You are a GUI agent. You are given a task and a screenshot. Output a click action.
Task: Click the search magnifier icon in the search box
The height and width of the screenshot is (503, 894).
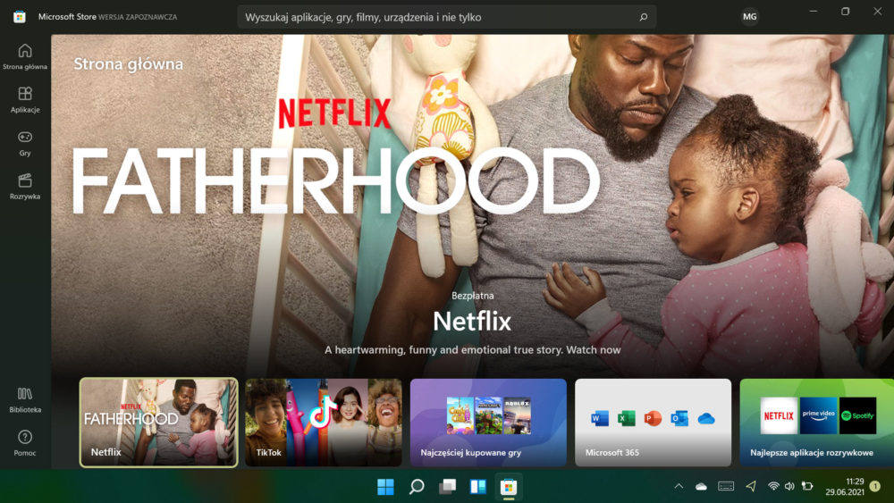pyautogui.click(x=643, y=17)
